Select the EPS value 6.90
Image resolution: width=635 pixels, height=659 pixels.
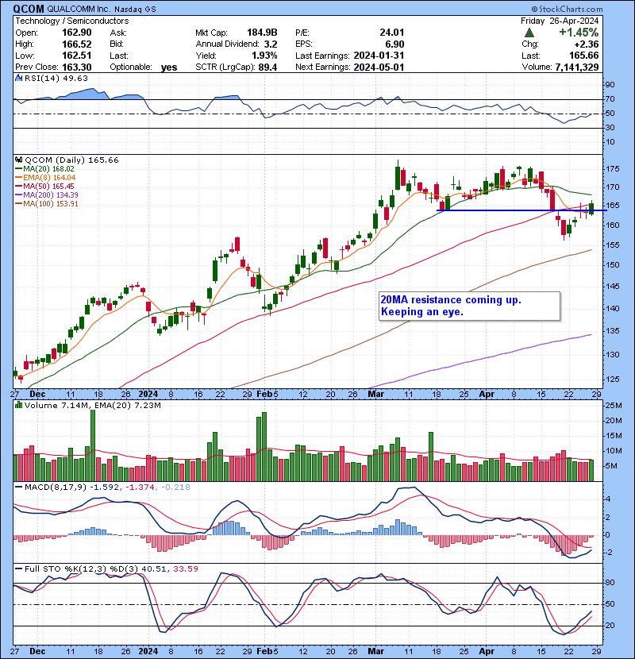[394, 44]
